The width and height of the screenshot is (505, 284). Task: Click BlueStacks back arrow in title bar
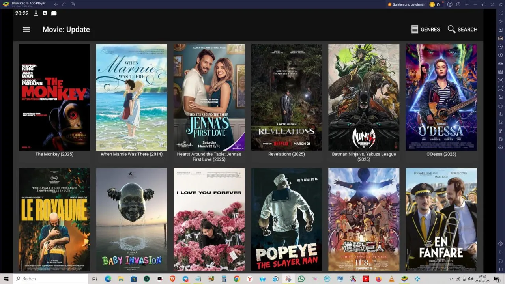coord(56,4)
